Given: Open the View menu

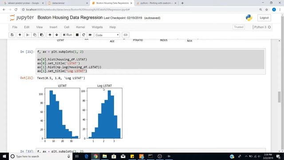Looking at the screenshot, I should pyautogui.click(x=39, y=27).
